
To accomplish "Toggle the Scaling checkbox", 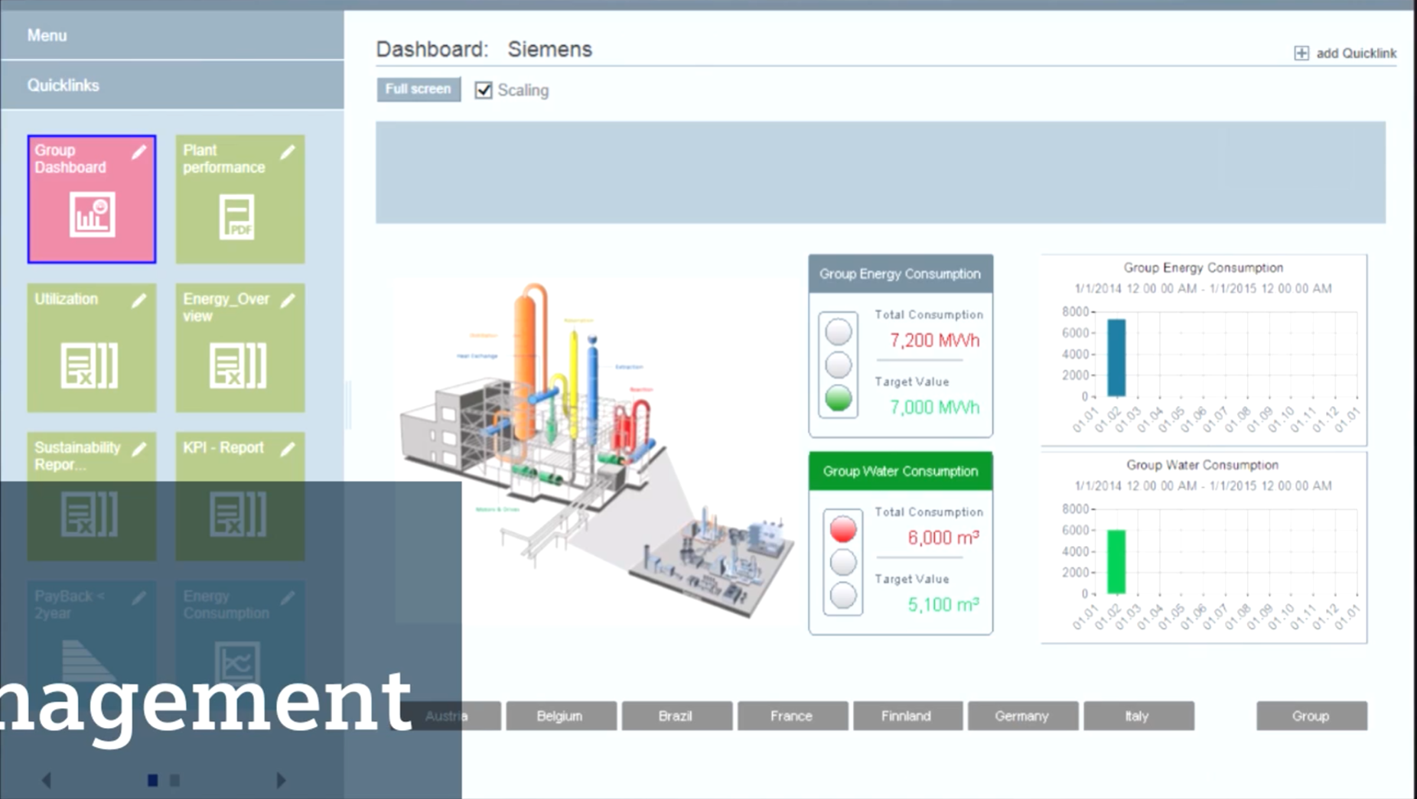I will pyautogui.click(x=484, y=90).
